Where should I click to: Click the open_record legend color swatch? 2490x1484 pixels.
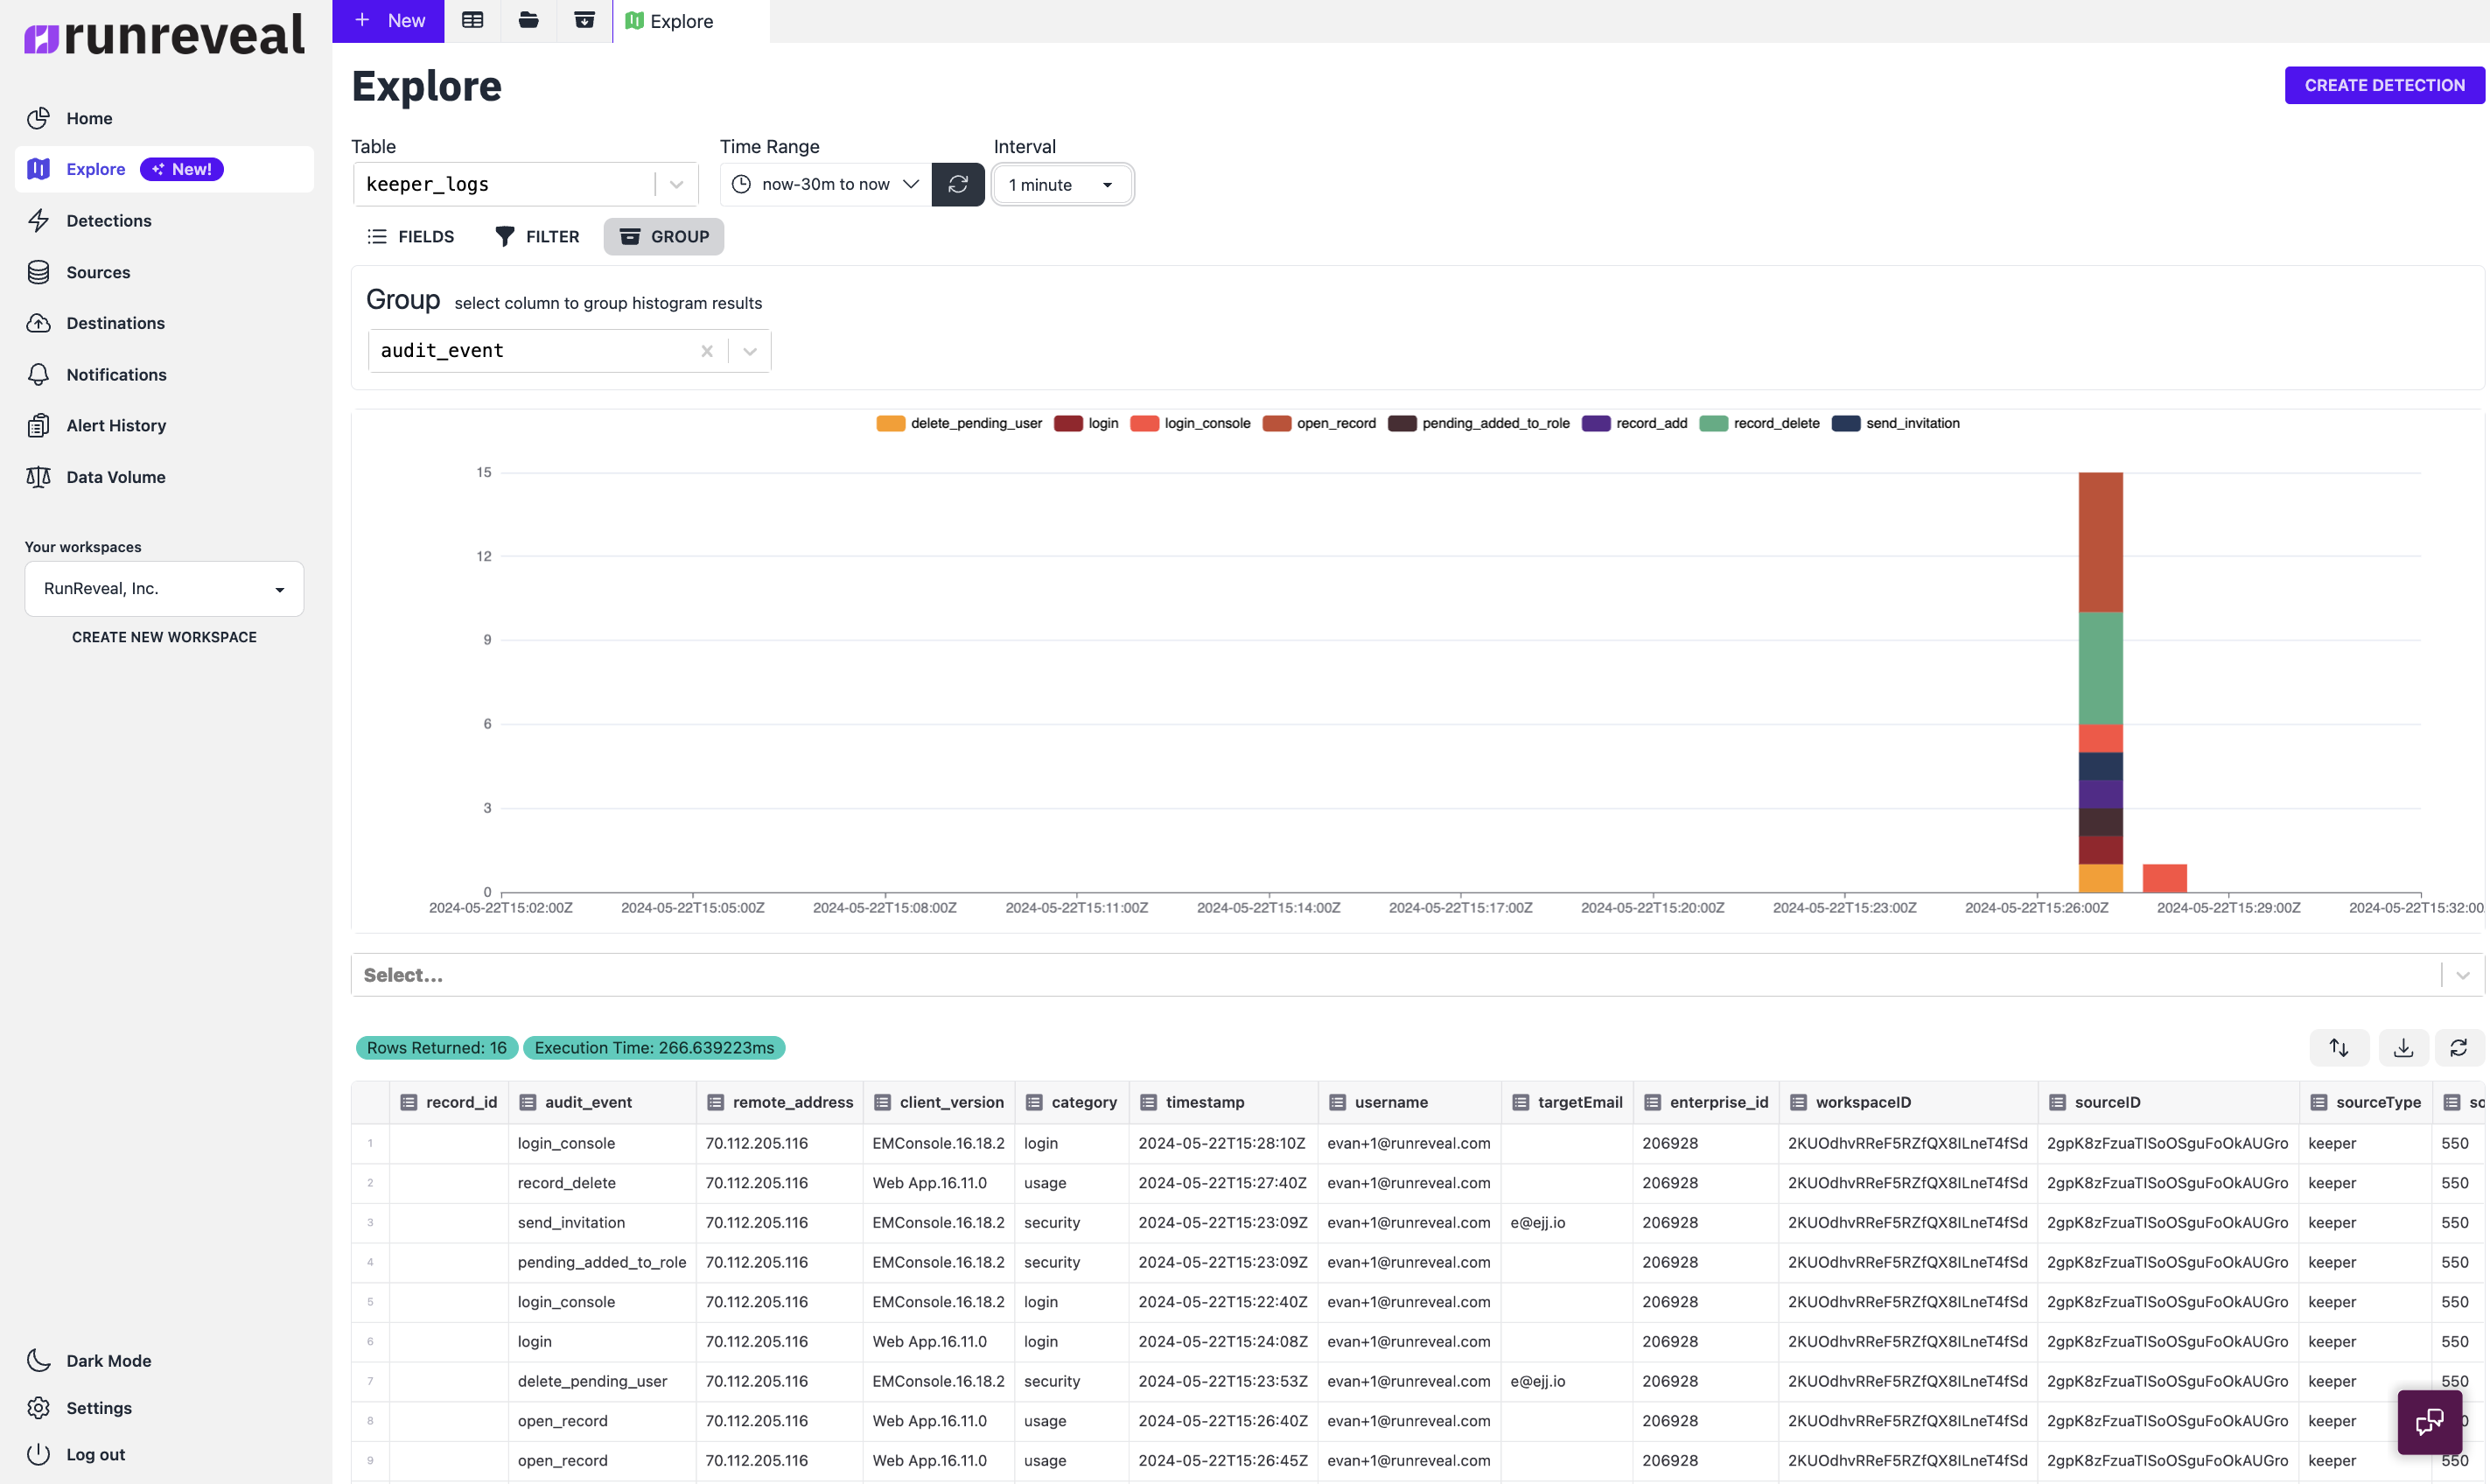(1276, 423)
